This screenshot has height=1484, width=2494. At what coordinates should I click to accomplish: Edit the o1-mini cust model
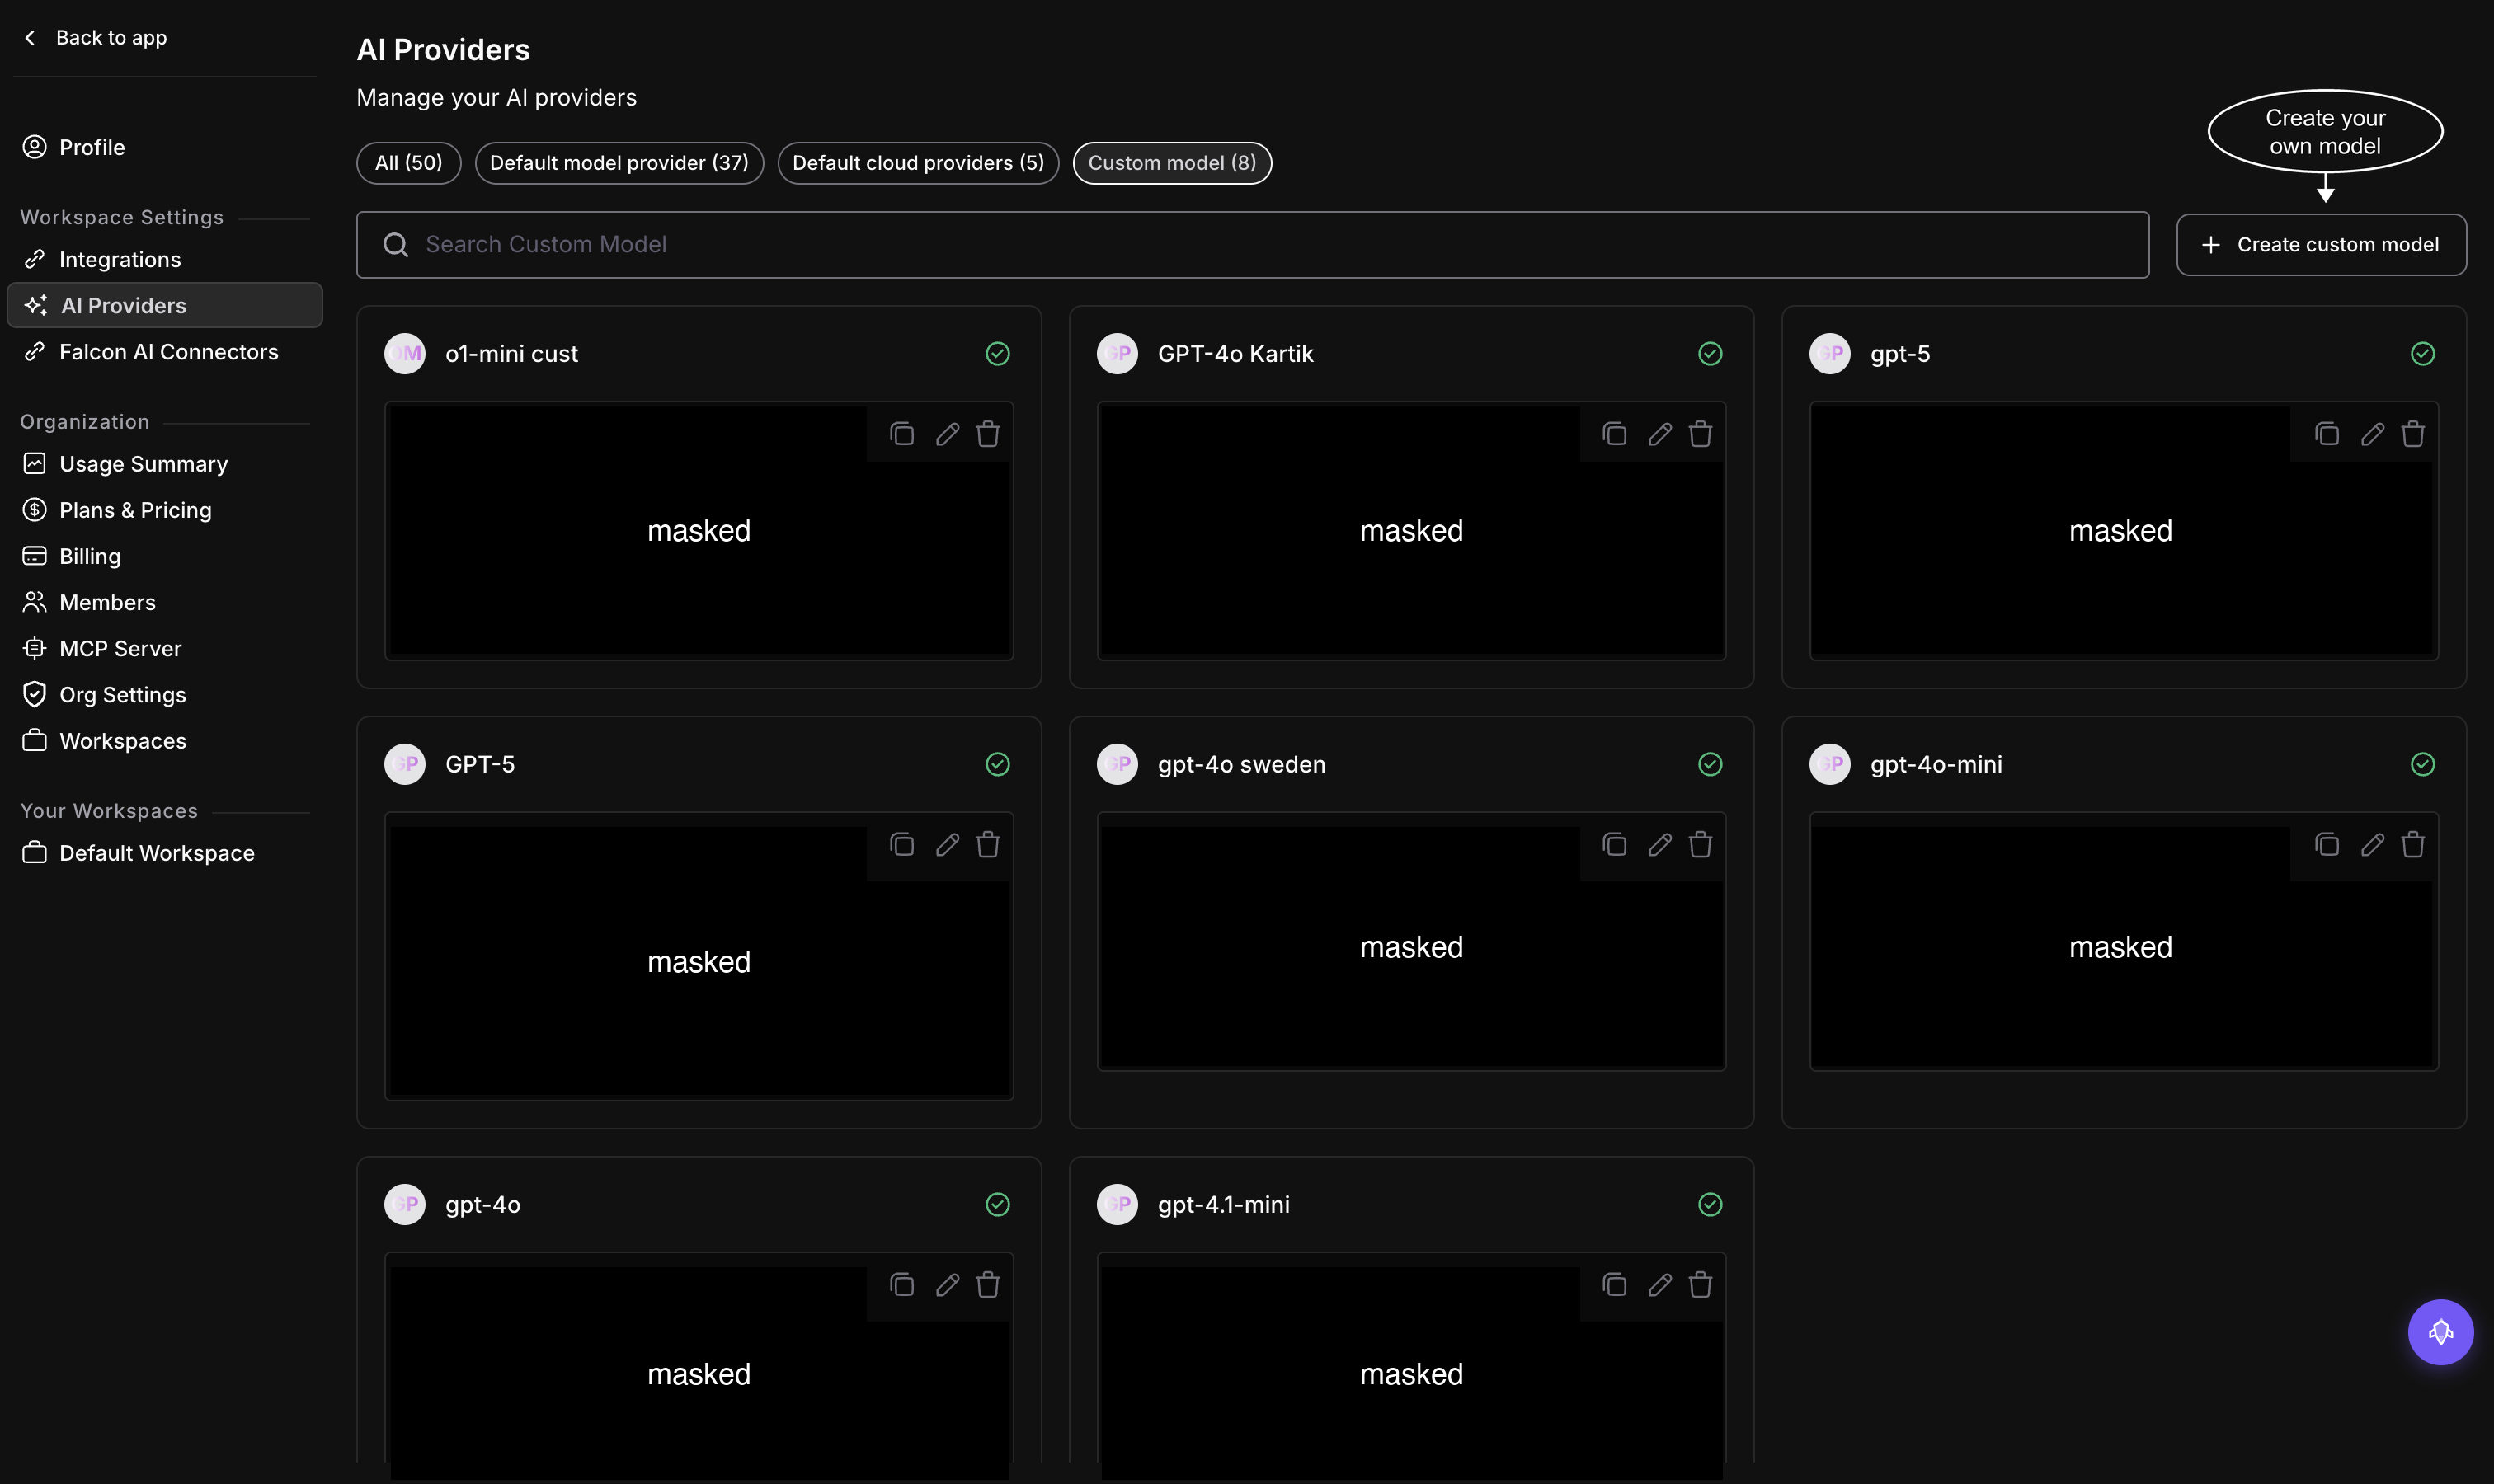click(948, 434)
